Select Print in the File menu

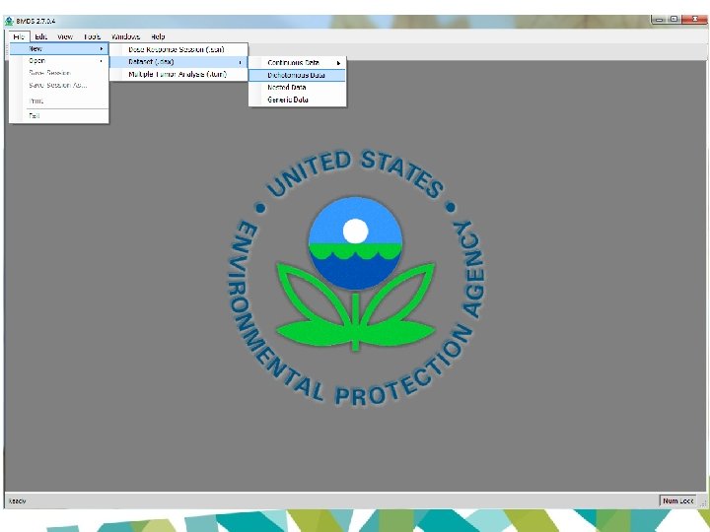[59, 100]
